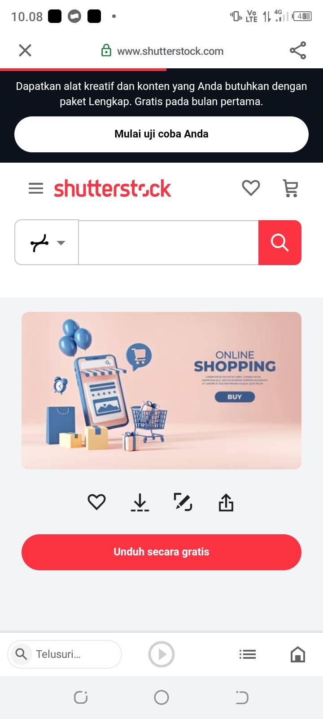Open favorites heart in site header

coord(251,188)
